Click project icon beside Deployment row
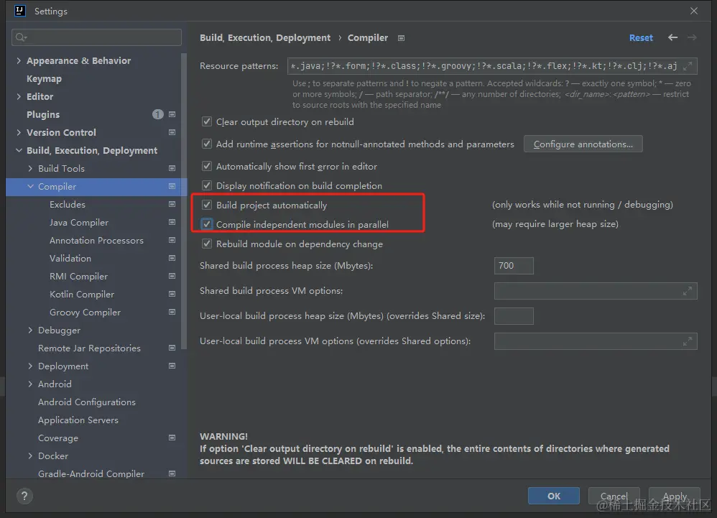 click(172, 366)
